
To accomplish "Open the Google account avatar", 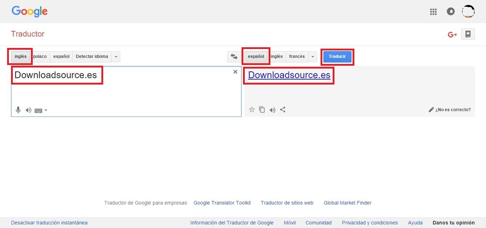I will [x=468, y=11].
